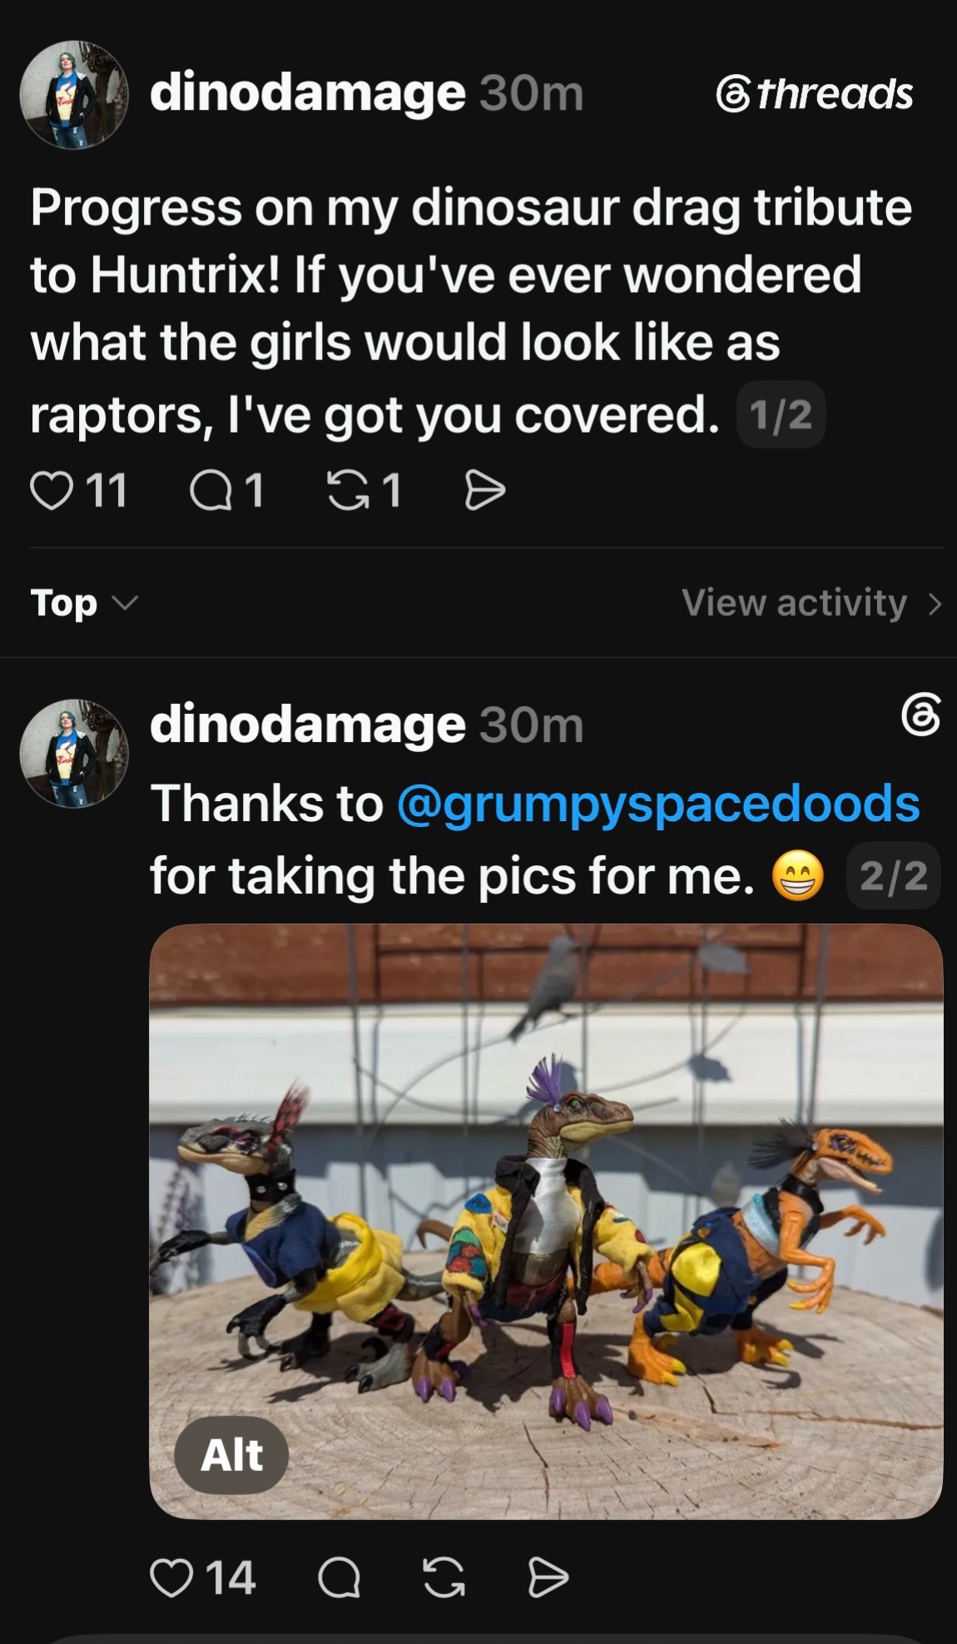The width and height of the screenshot is (957, 1644).
Task: Open the Top sort dropdown
Action: [x=83, y=602]
